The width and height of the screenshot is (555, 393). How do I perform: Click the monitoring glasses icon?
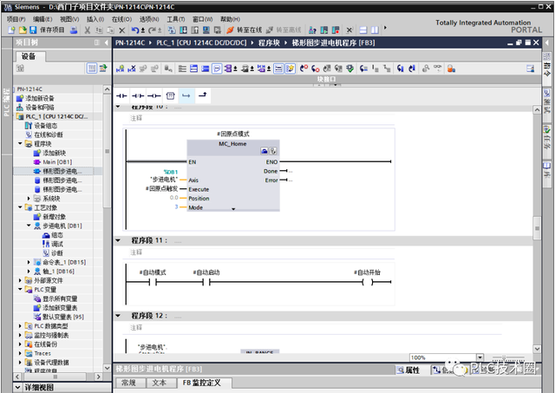[438, 69]
